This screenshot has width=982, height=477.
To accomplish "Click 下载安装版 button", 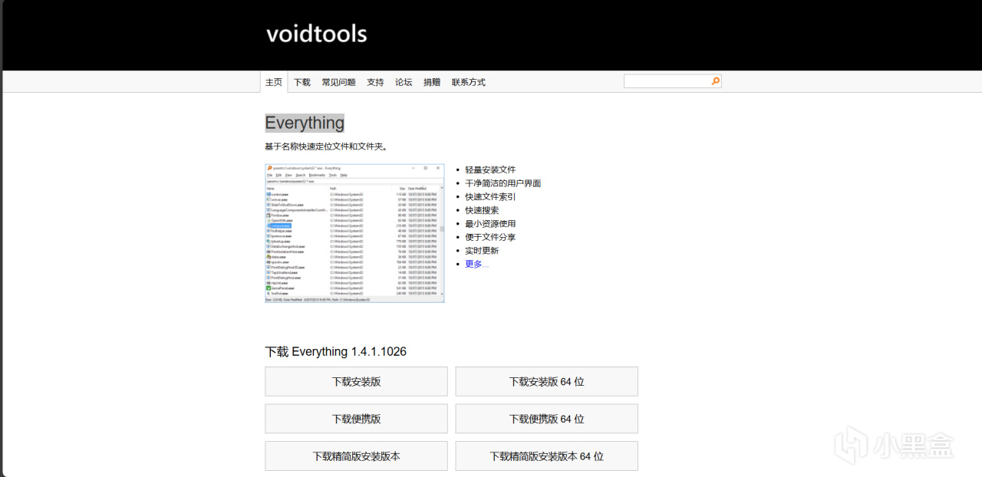I will [356, 381].
